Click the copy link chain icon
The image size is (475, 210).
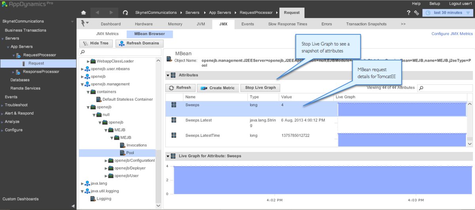pos(416,13)
